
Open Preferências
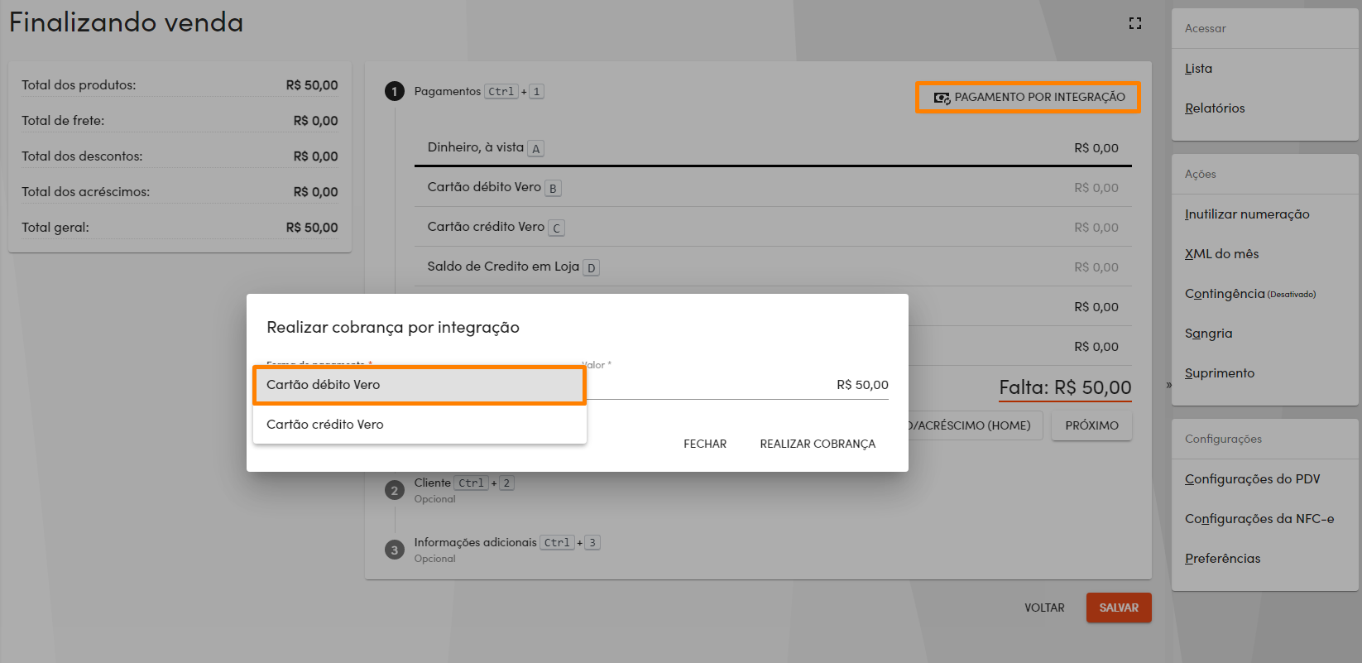tap(1222, 559)
